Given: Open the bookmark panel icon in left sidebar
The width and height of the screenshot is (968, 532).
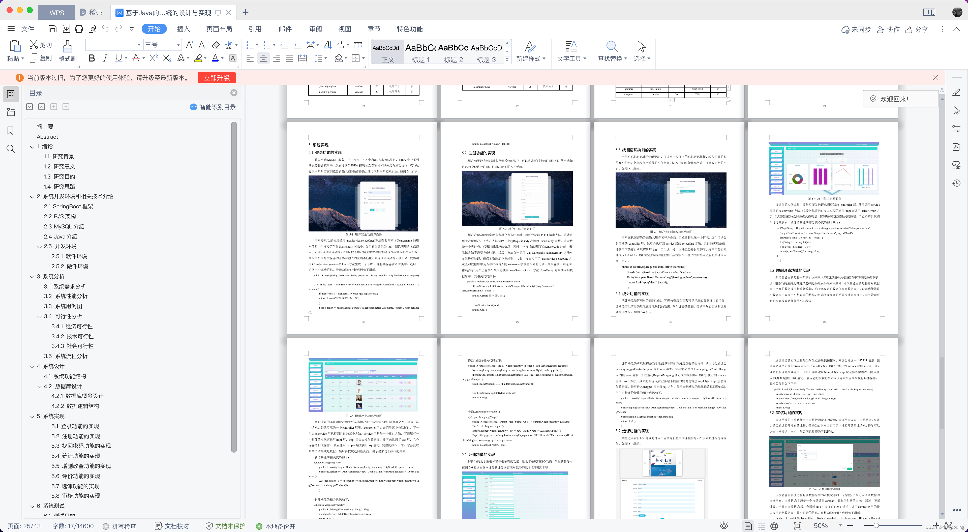Looking at the screenshot, I should (x=11, y=130).
